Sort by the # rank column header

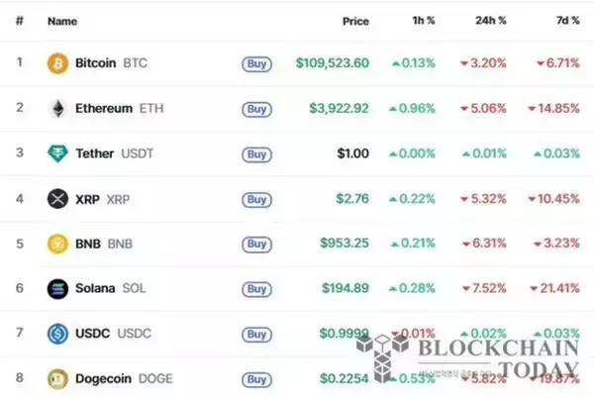coord(19,20)
